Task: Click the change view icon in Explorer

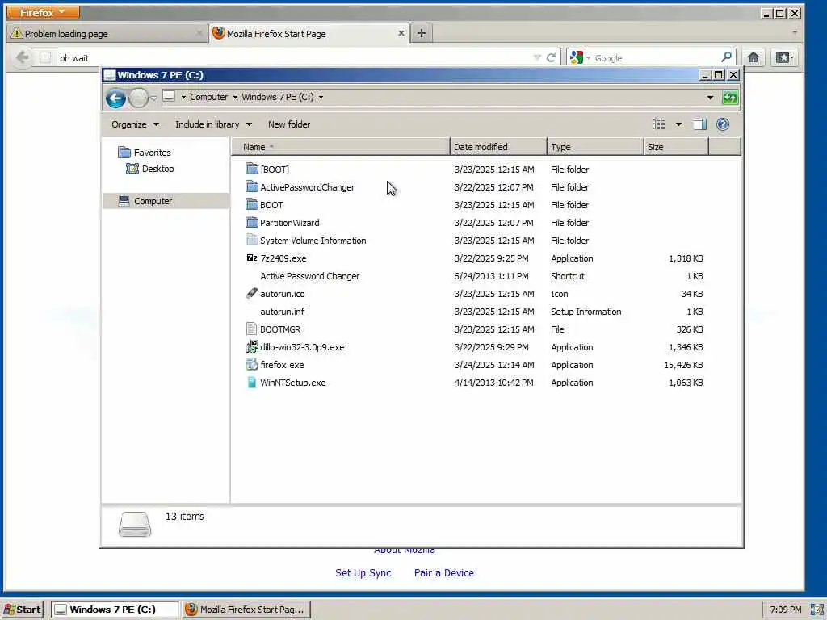Action: tap(659, 124)
